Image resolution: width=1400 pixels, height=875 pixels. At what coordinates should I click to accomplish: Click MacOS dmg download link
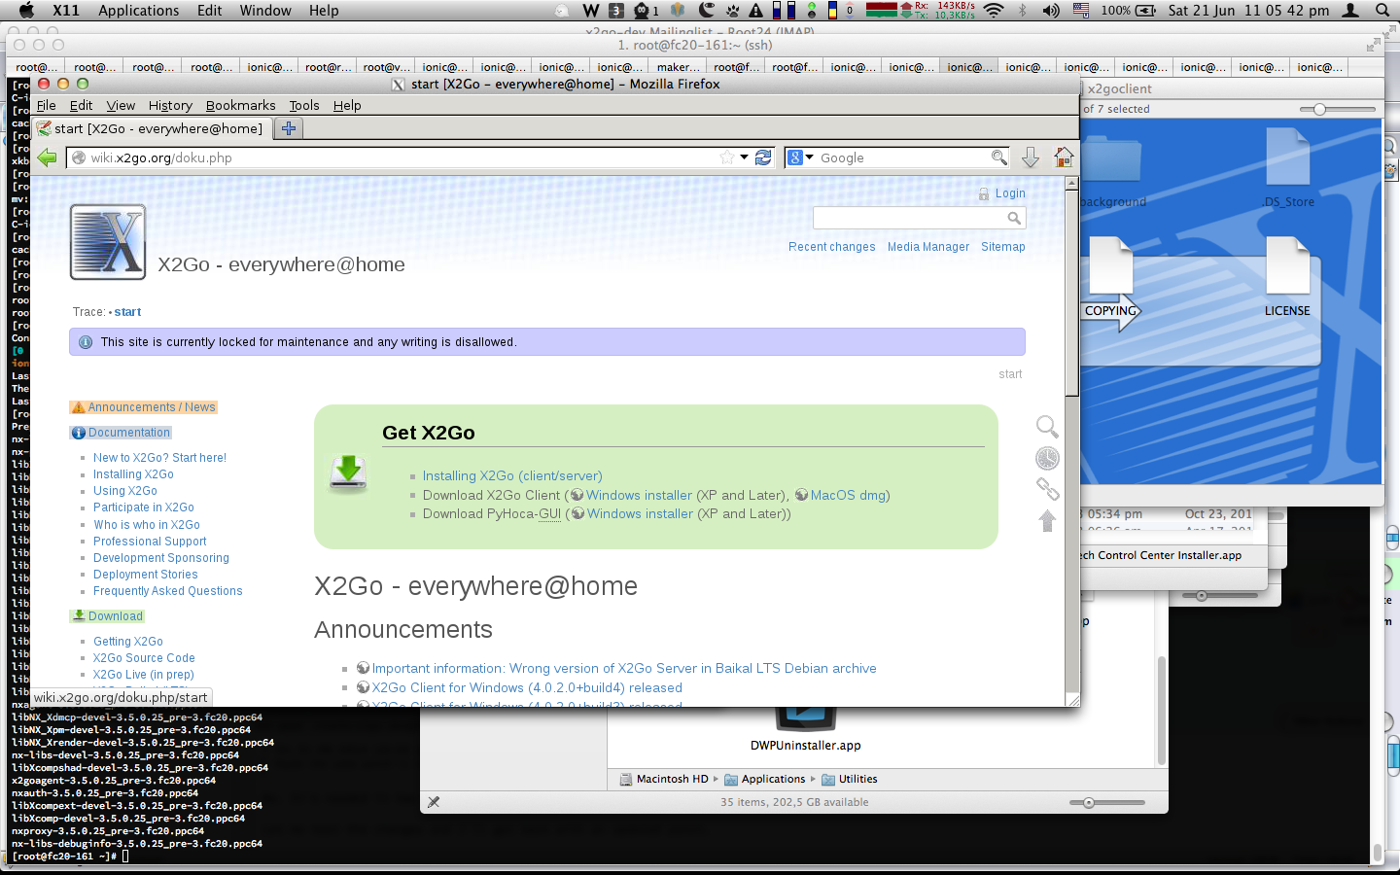point(848,495)
